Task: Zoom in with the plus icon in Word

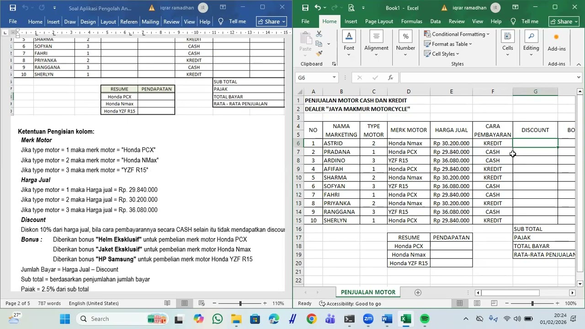Action: pos(265,303)
